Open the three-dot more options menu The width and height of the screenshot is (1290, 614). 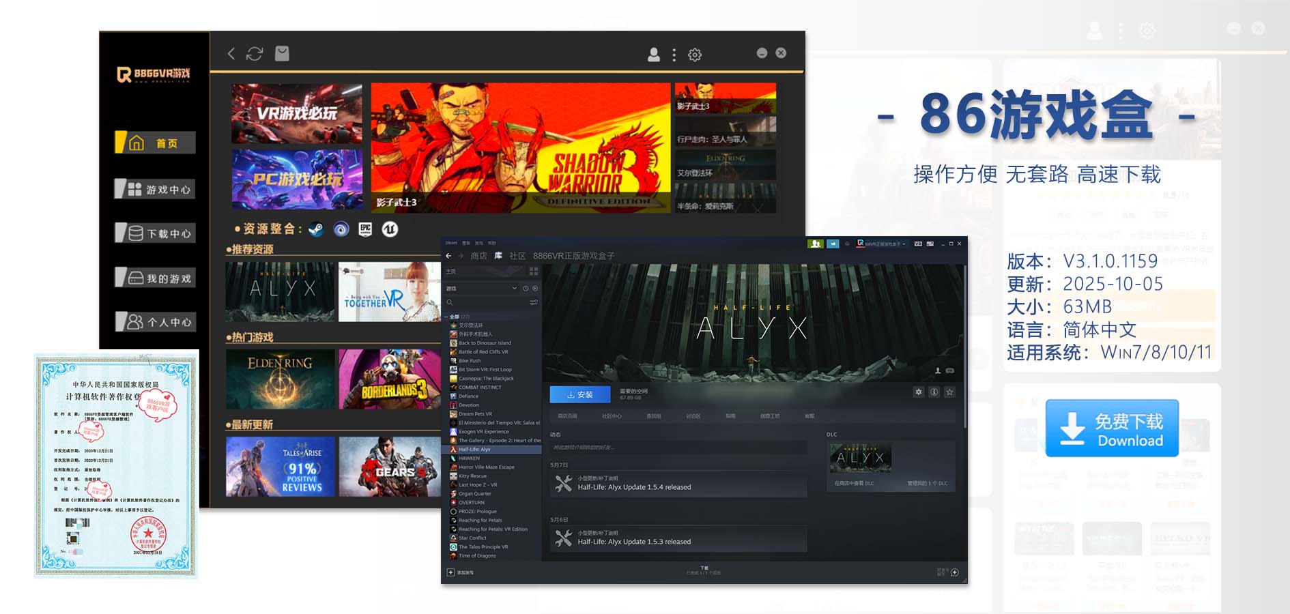[674, 55]
